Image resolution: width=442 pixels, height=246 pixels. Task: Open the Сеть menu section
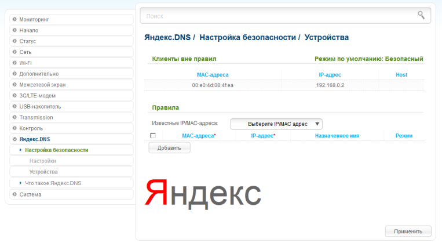click(x=71, y=52)
